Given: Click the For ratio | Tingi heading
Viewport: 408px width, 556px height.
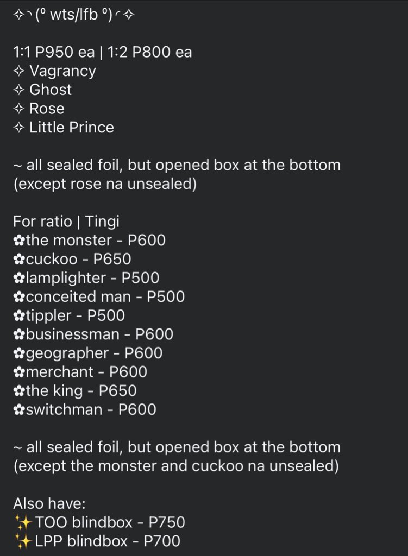Looking at the screenshot, I should (x=66, y=222).
